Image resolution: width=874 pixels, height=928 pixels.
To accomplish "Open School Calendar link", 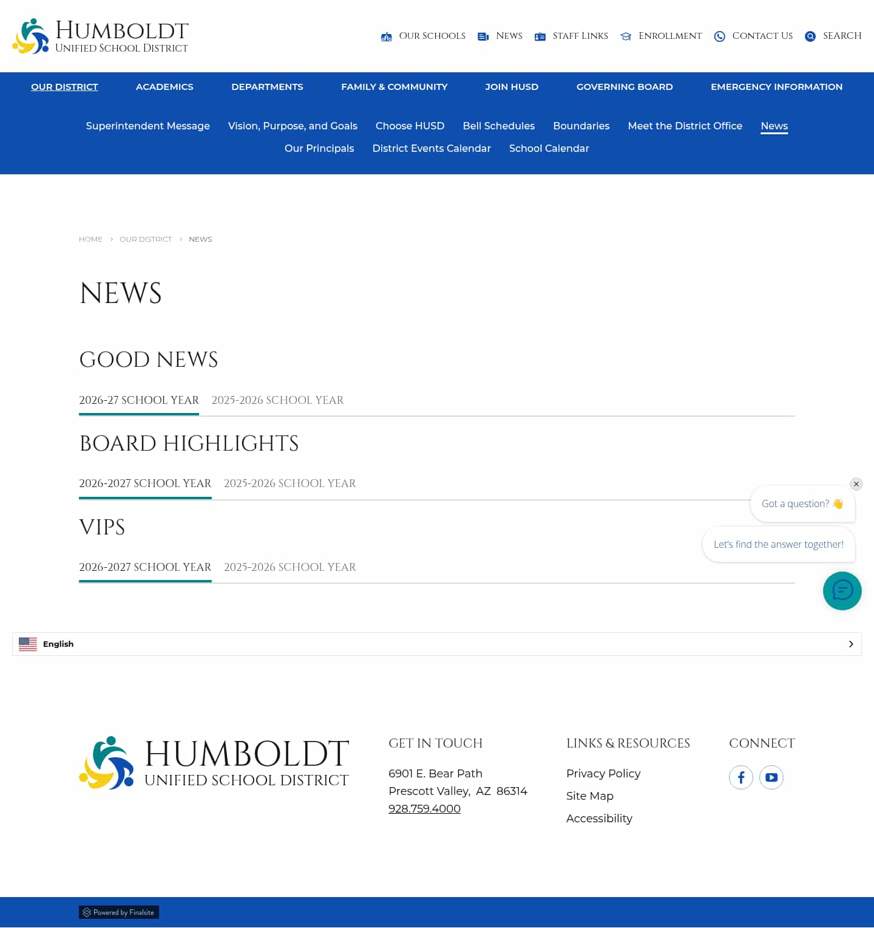I will [549, 148].
